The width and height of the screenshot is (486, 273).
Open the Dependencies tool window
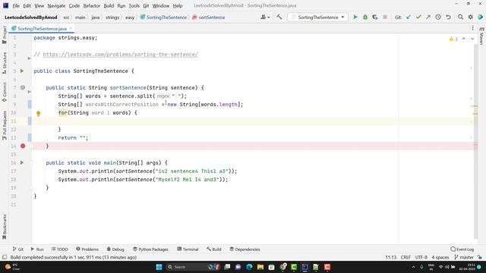[245, 249]
